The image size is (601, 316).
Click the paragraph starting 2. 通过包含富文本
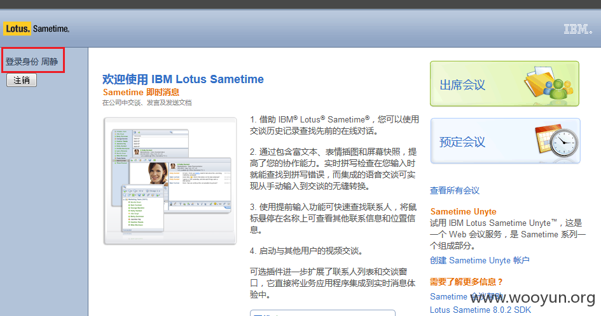click(333, 169)
